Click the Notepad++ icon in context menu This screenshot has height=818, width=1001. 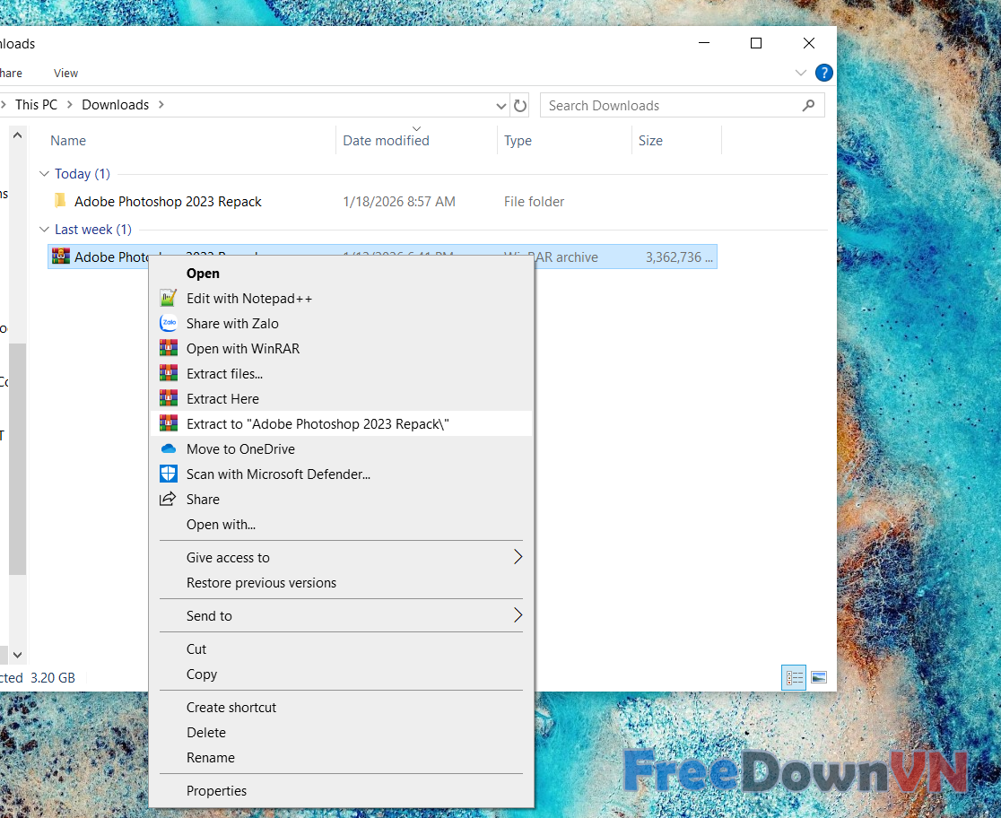(x=168, y=298)
